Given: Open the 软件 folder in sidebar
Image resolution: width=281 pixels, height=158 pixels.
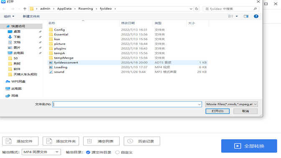Looking at the screenshot, I should pyautogui.click(x=17, y=69).
